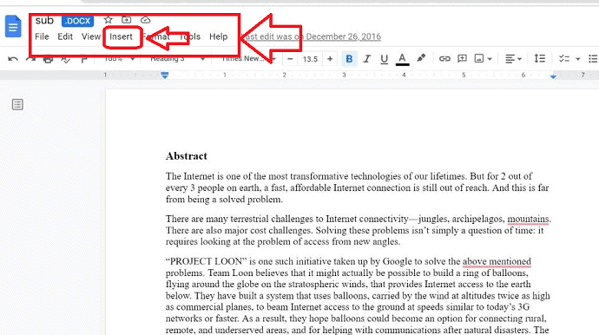Toggle underline formatting
This screenshot has height=335, width=599.
(384, 59)
